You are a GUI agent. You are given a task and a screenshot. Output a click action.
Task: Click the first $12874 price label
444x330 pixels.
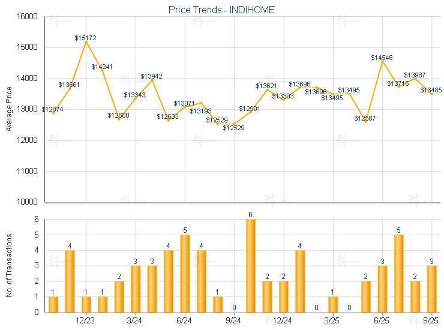click(x=53, y=109)
